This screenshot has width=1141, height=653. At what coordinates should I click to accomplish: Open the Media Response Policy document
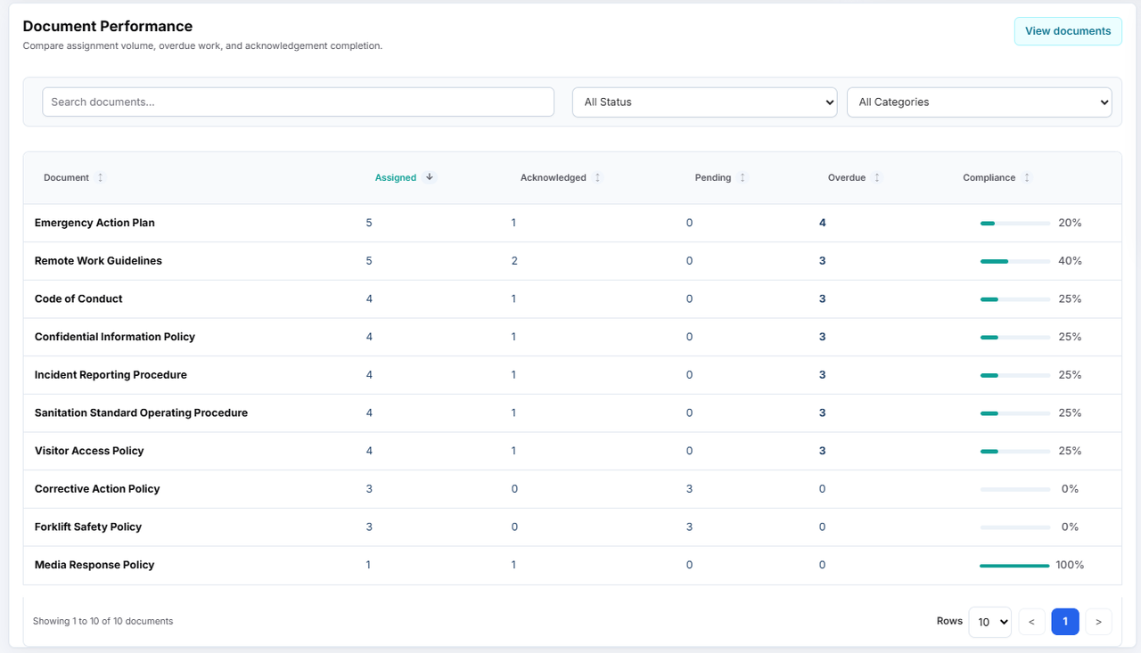coord(94,565)
